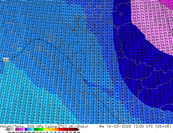Screen dimensions: 173x133
Task: Click the 'UK-Global' model name label
Action: (x=78, y=126)
